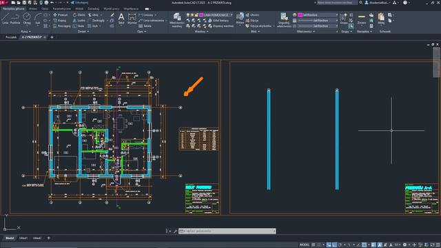Open the Zmierz measure tool

click(x=362, y=19)
